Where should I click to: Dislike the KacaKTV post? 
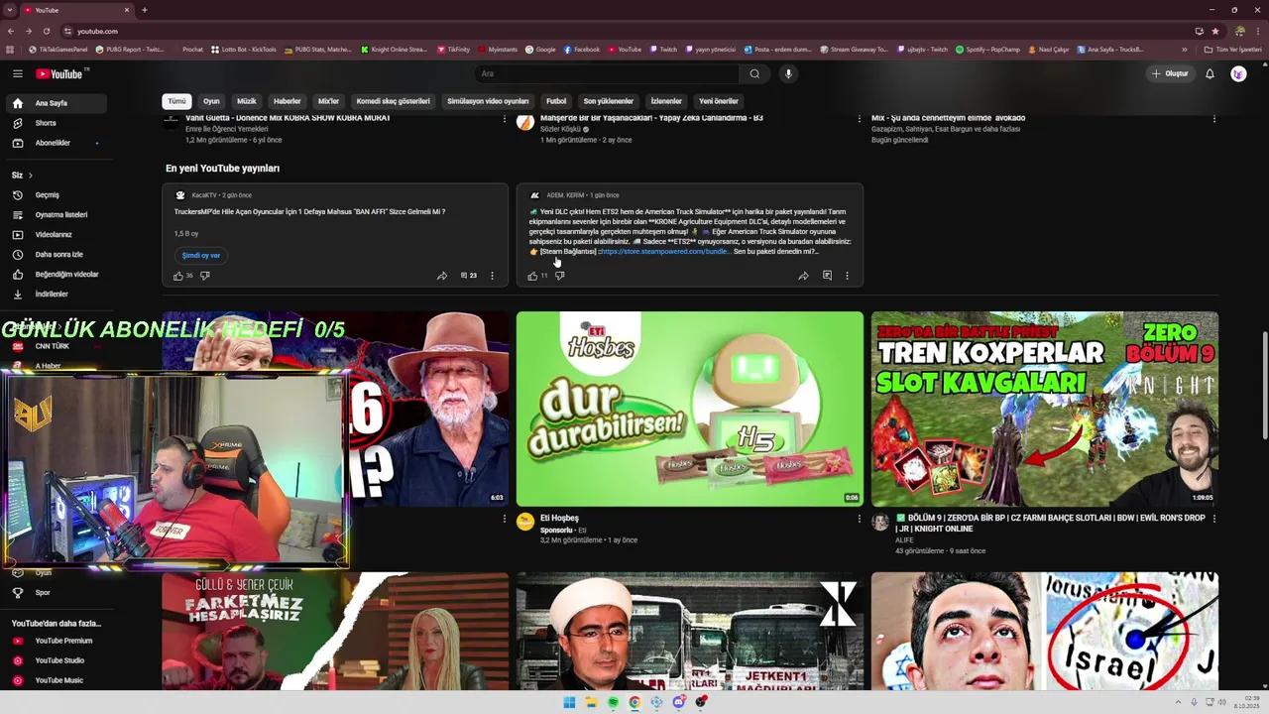click(205, 276)
